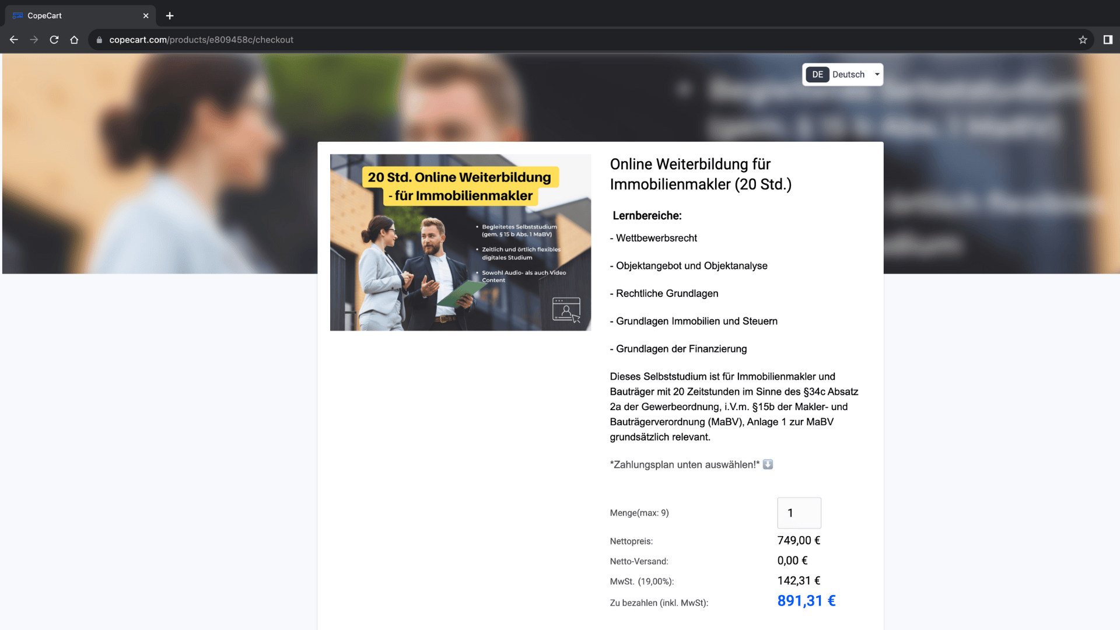This screenshot has height=630, width=1120.
Task: Click the down-arrow emoji after Zahlungsplan
Action: (768, 464)
